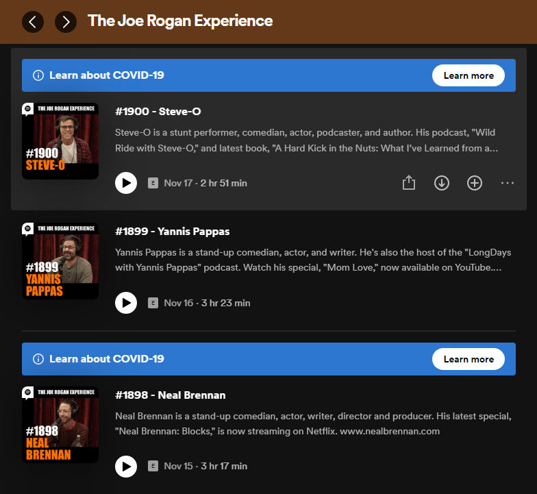The image size is (537, 494).
Task: Go forward with the right arrow button
Action: [x=66, y=22]
